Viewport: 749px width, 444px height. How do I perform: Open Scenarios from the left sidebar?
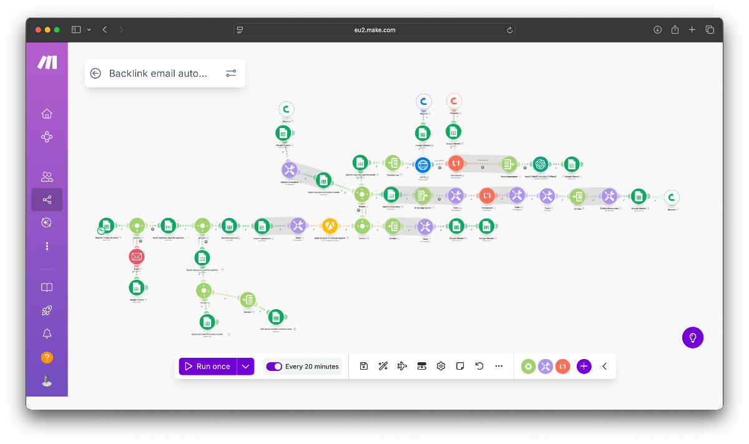47,200
